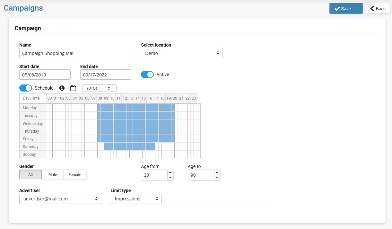Increase Age to using up arrow
The image size is (392, 229).
click(217, 173)
